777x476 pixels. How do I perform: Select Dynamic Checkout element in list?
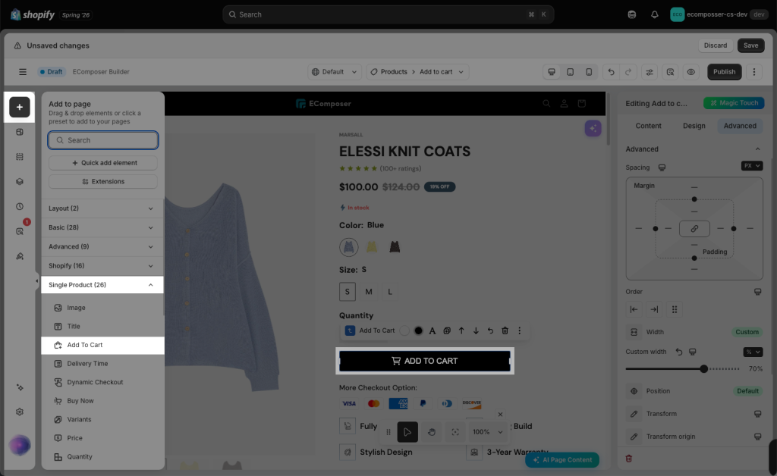pos(102,382)
